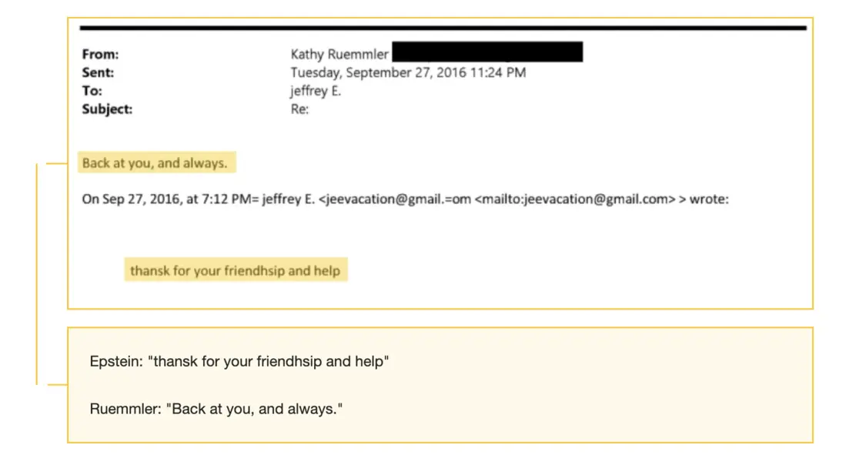Click the jeevacation@gmail.=om email address
Viewport: 866px width, 455px height.
(396, 199)
